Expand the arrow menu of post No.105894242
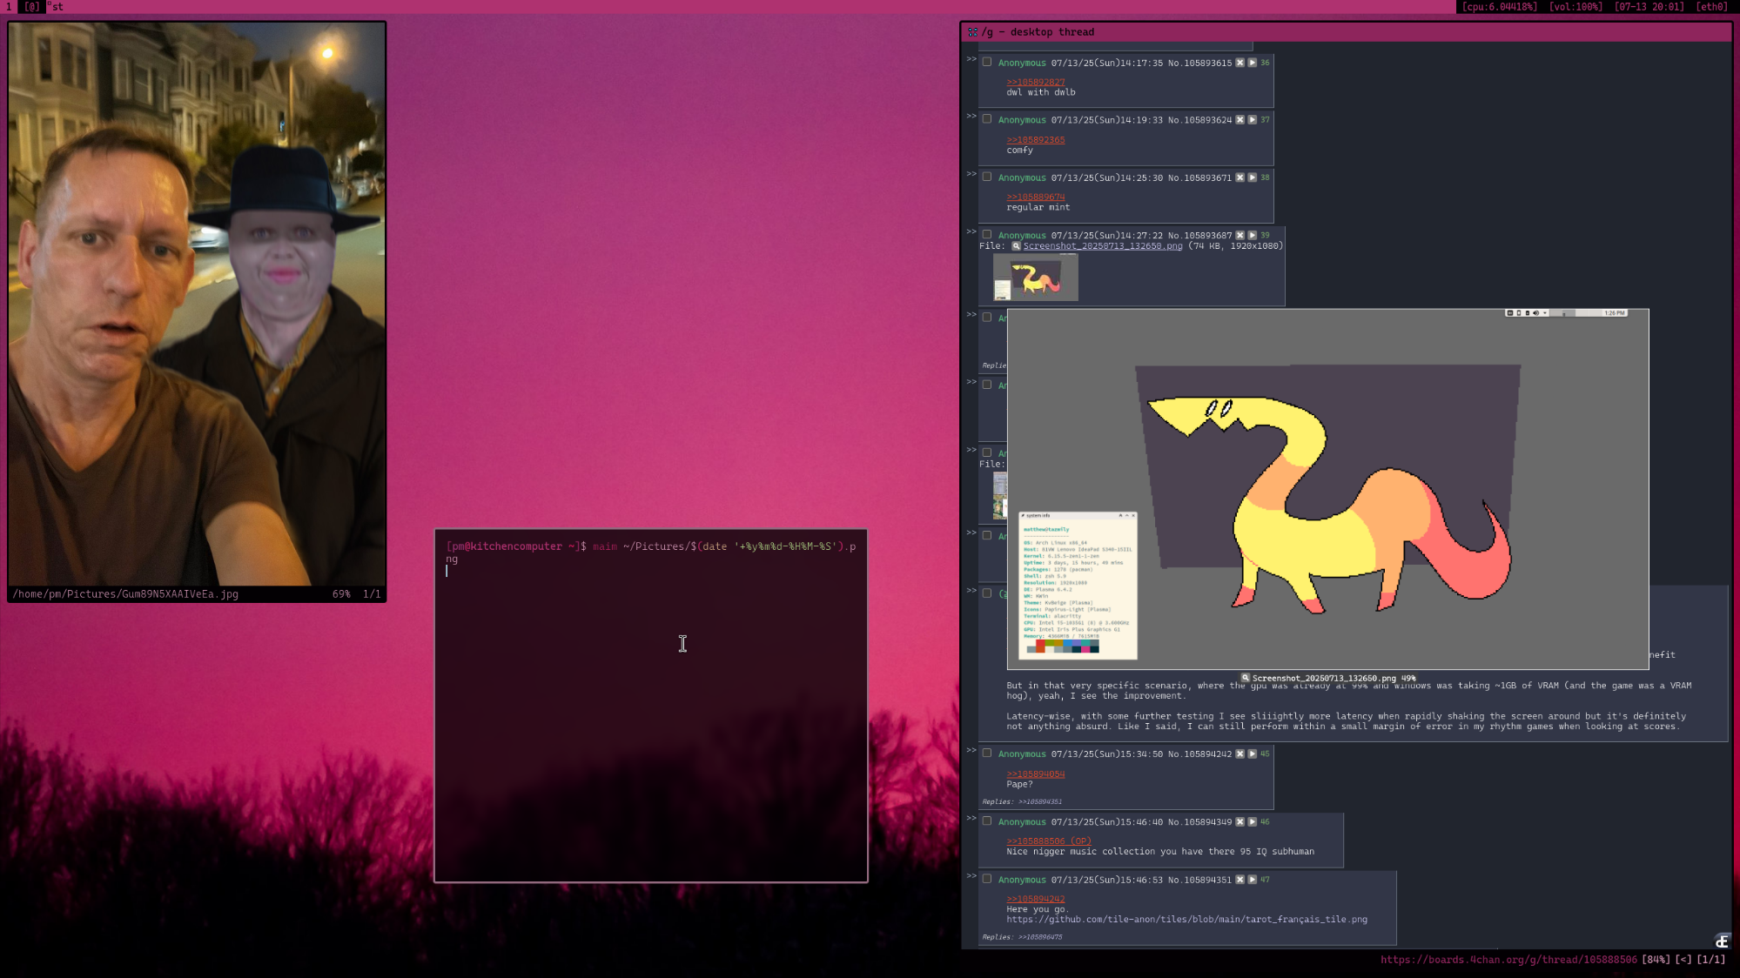The image size is (1740, 978). coord(1252,754)
